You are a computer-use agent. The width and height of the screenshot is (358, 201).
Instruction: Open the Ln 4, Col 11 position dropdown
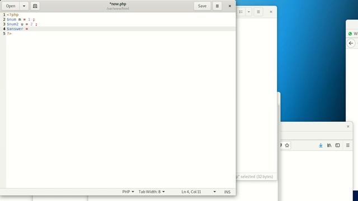click(199, 192)
